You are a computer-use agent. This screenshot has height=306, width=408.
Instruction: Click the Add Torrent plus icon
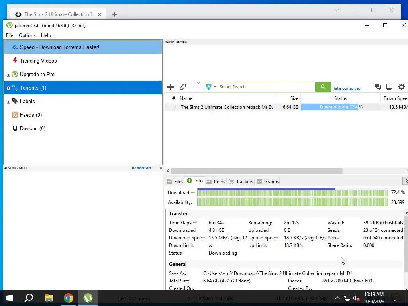click(x=171, y=87)
